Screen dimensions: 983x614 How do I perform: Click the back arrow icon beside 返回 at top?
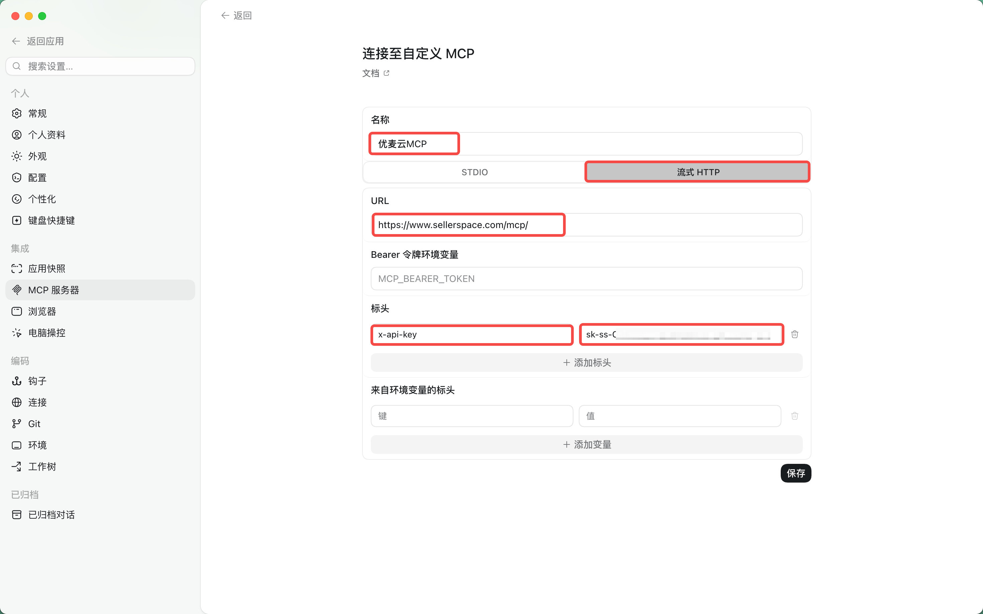[x=225, y=15]
